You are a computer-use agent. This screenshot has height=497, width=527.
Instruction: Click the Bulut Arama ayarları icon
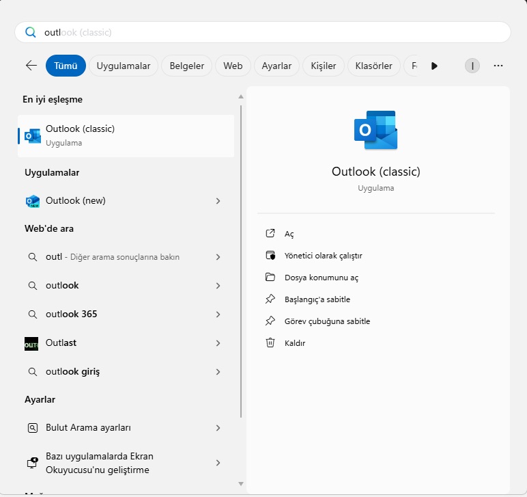coord(32,428)
